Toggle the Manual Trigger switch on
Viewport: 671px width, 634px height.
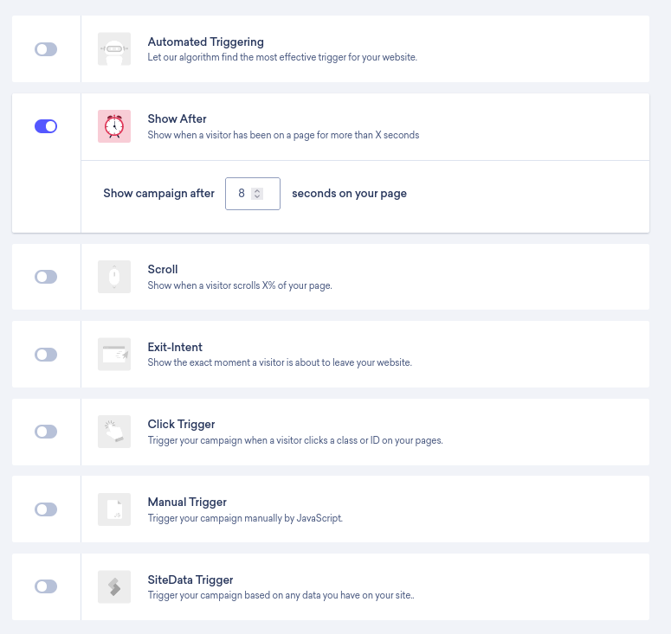click(46, 509)
